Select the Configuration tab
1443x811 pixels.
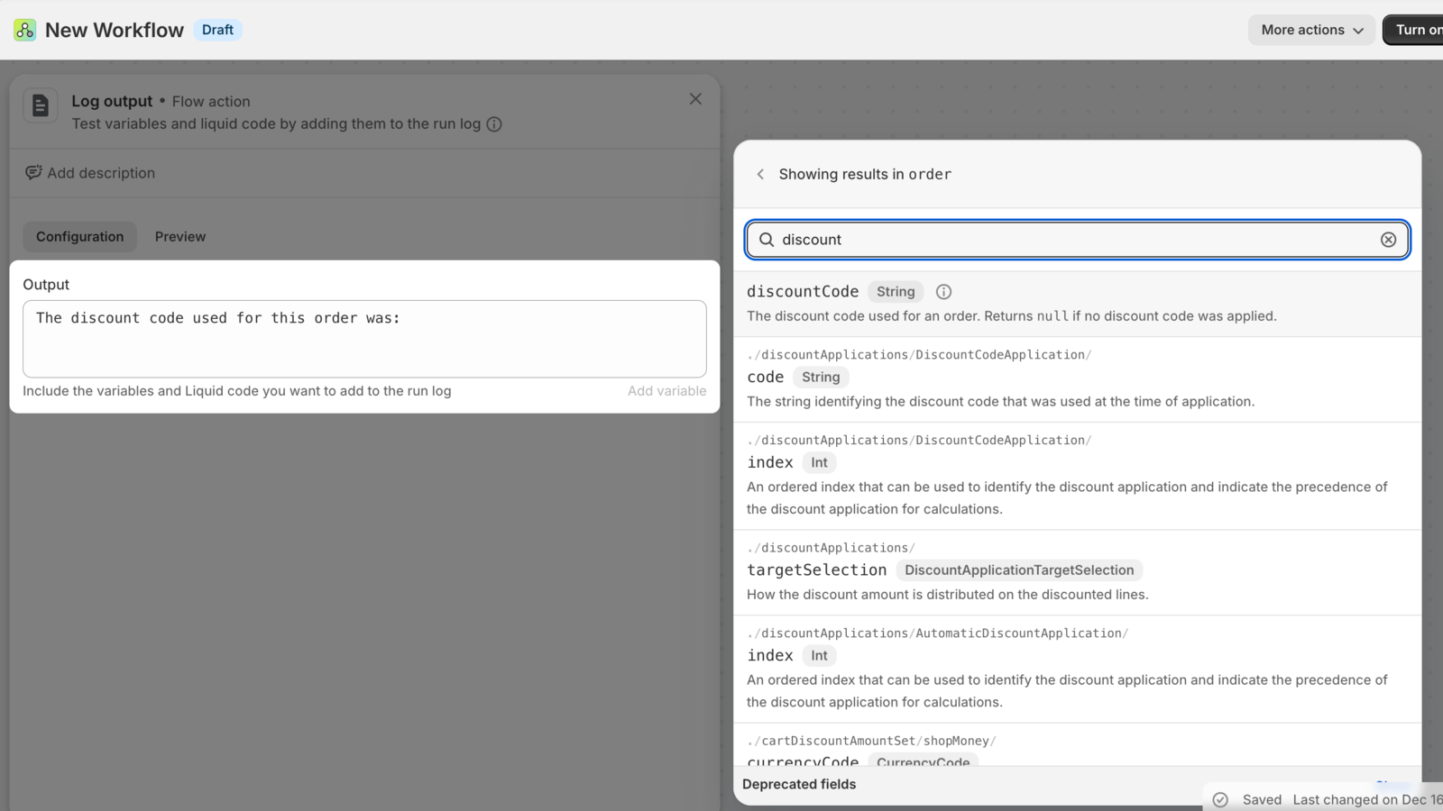click(x=79, y=236)
